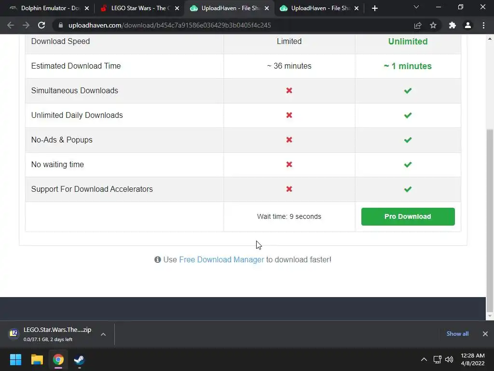Reload the UploadHaven page

pyautogui.click(x=41, y=25)
